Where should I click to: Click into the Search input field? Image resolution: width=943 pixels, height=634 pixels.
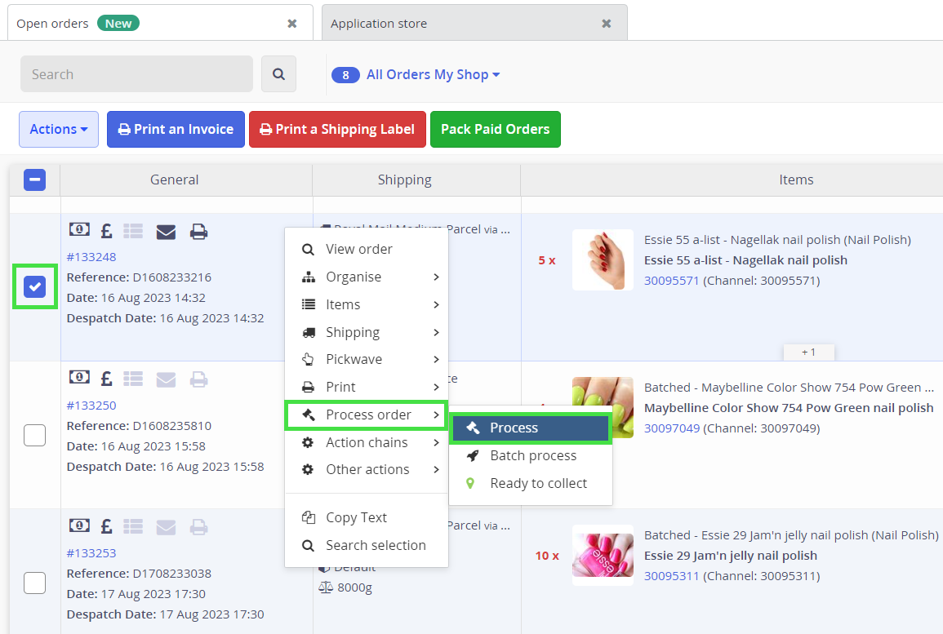pos(136,74)
